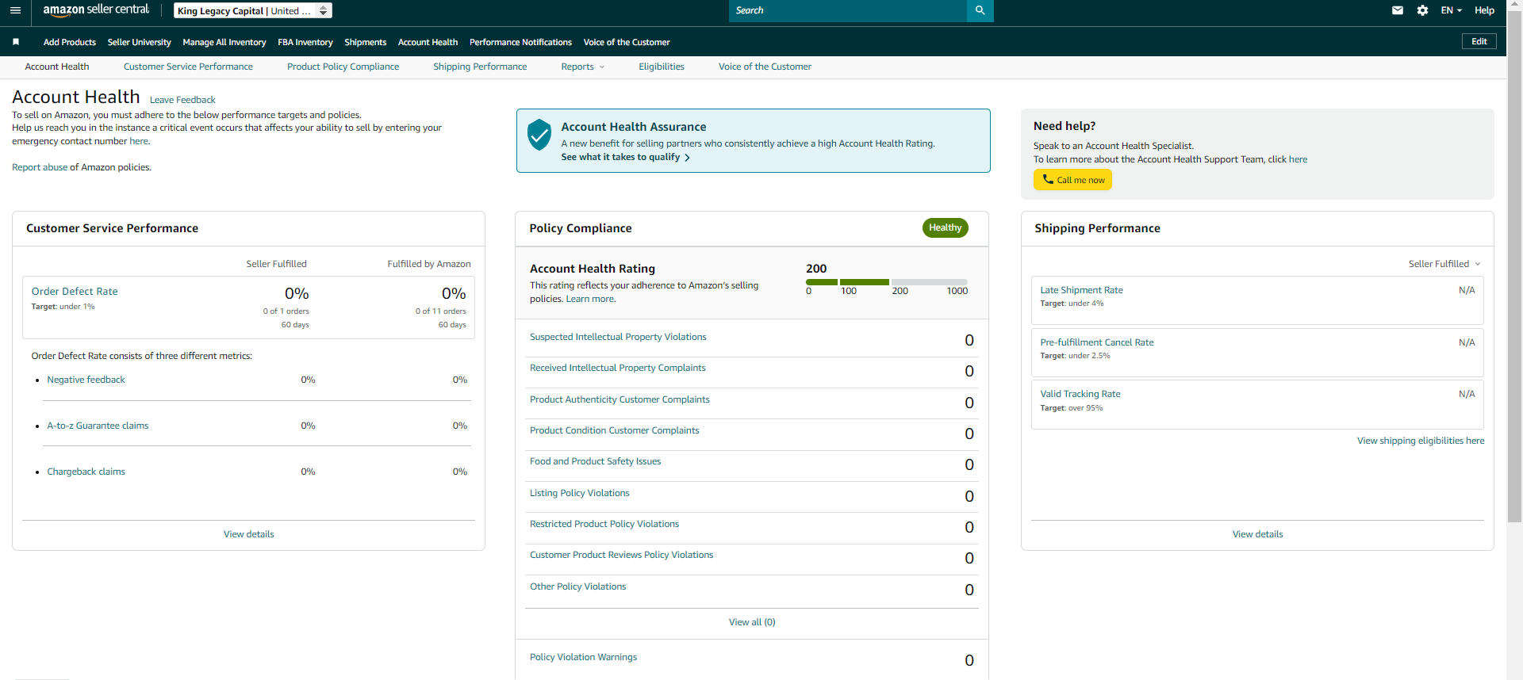
Task: Click the Edit favorites bar button
Action: click(x=1479, y=41)
